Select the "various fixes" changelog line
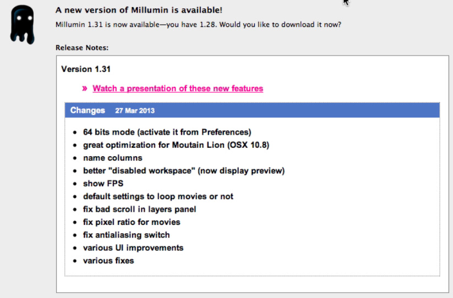The height and width of the screenshot is (298, 453). tap(108, 261)
